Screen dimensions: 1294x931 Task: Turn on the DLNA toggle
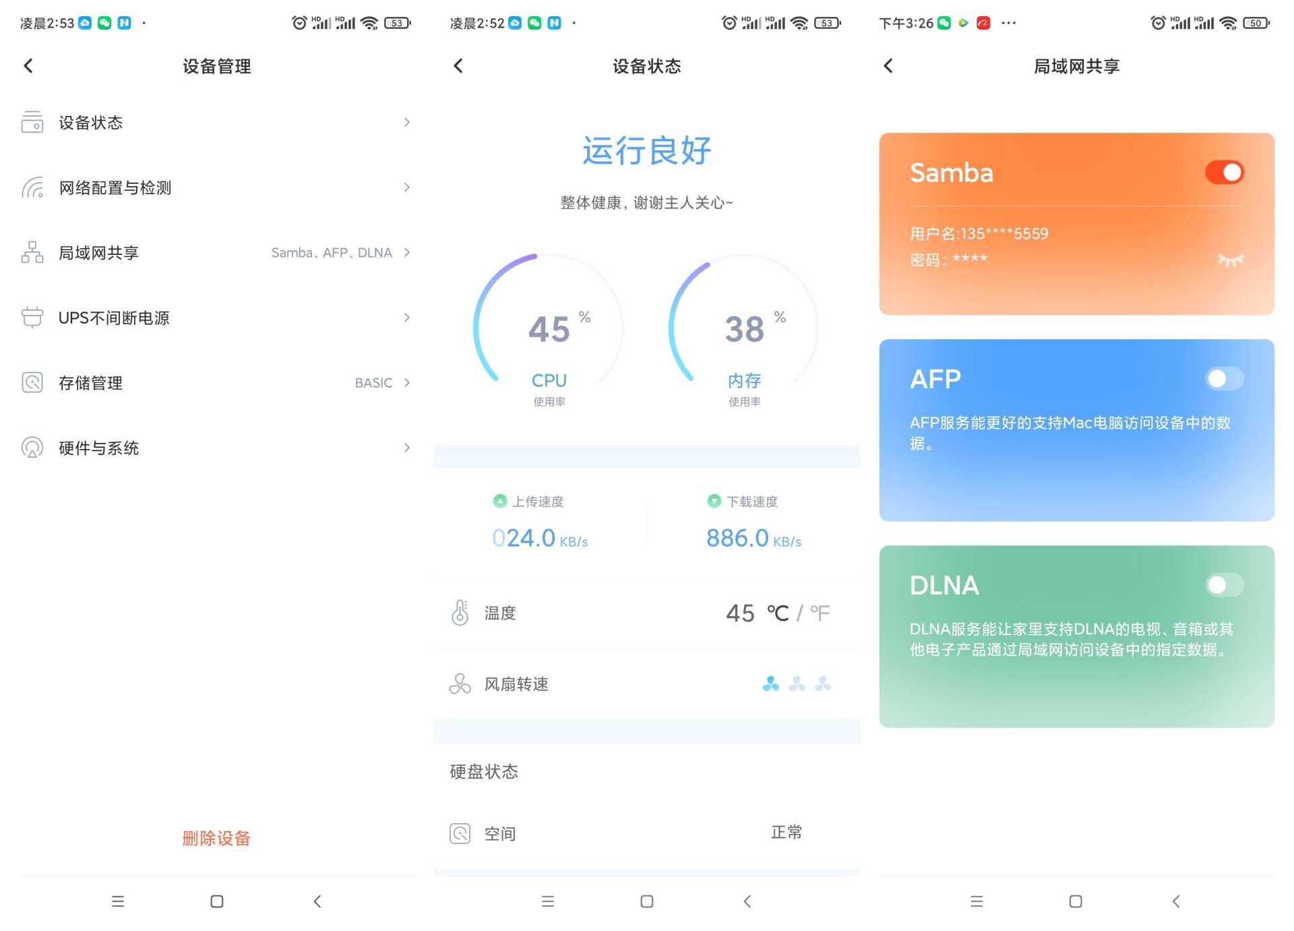pyautogui.click(x=1224, y=585)
